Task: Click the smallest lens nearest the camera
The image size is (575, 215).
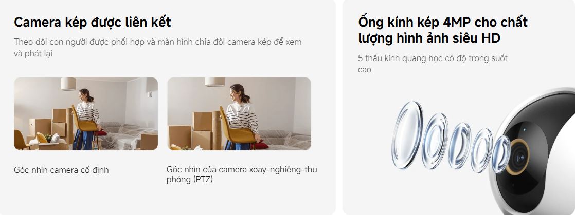Action: pyautogui.click(x=501, y=154)
